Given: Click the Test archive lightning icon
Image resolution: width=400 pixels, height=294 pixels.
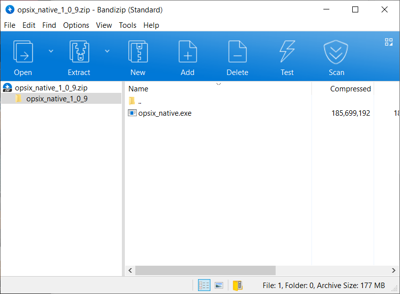Looking at the screenshot, I should point(287,52).
